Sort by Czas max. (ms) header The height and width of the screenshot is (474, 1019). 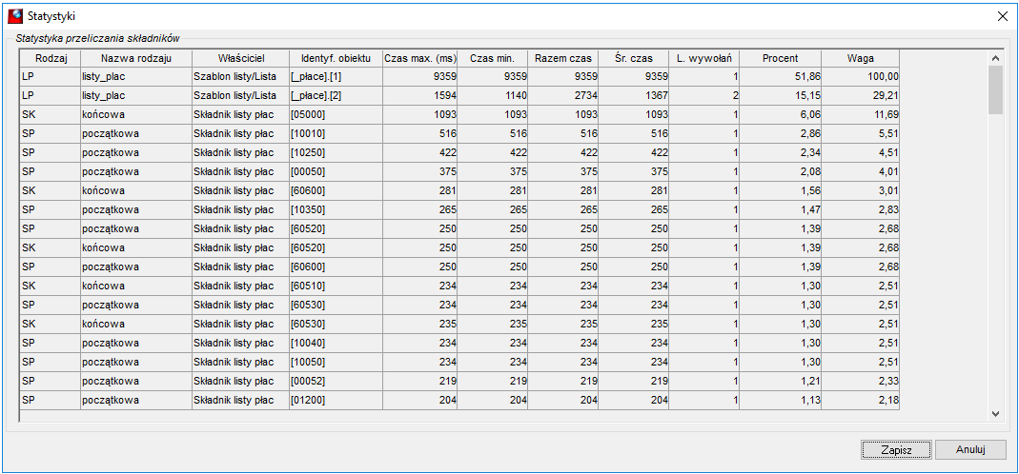pos(419,58)
